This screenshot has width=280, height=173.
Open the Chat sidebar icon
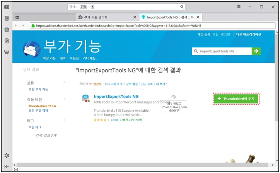(x=7, y=52)
